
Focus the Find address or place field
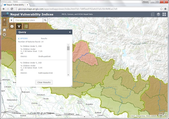(x=28, y=20)
